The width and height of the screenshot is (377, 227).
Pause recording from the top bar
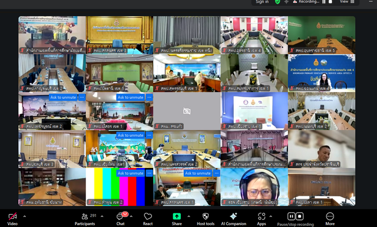point(324,2)
